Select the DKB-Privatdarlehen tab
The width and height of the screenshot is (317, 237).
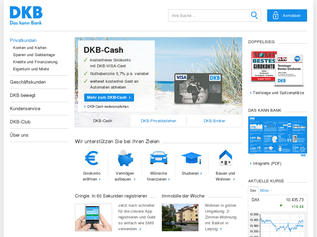[x=158, y=121]
